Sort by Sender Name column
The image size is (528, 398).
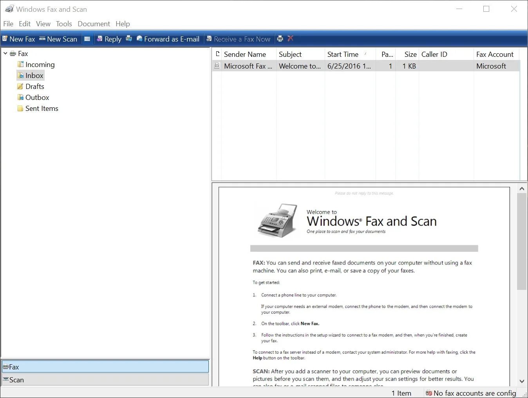click(x=249, y=54)
